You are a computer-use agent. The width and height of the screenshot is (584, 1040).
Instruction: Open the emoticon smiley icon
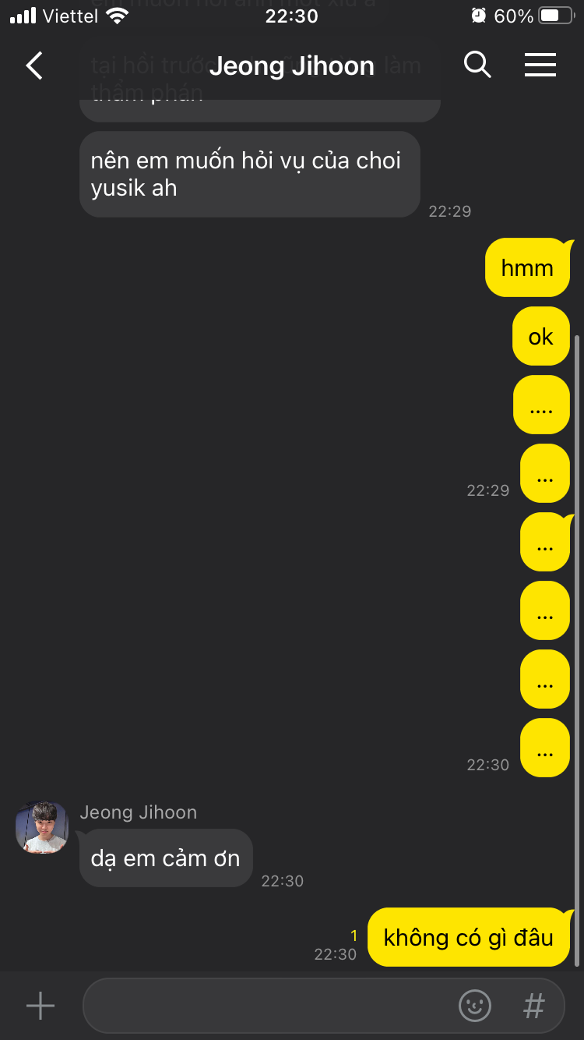(475, 1006)
